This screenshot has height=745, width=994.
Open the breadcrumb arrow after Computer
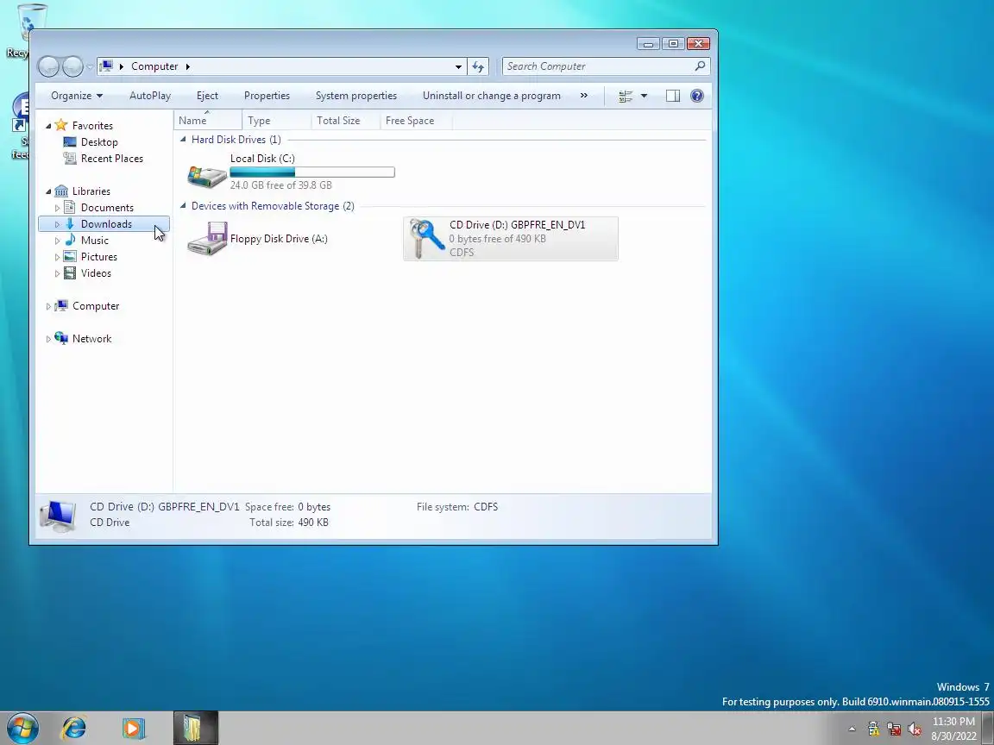click(187, 66)
